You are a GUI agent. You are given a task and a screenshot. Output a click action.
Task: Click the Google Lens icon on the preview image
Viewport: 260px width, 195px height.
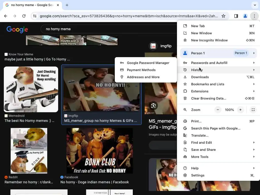pos(153,106)
